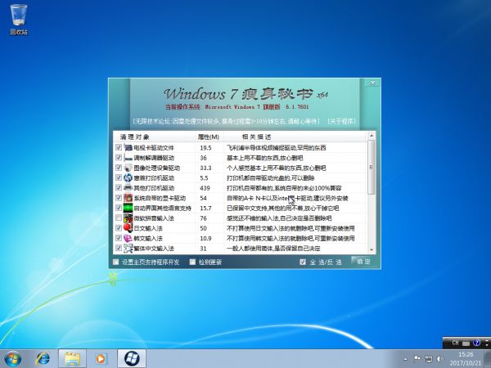Uncheck the 其他打印机驱动 checkbox
The width and height of the screenshot is (491, 368).
[119, 187]
